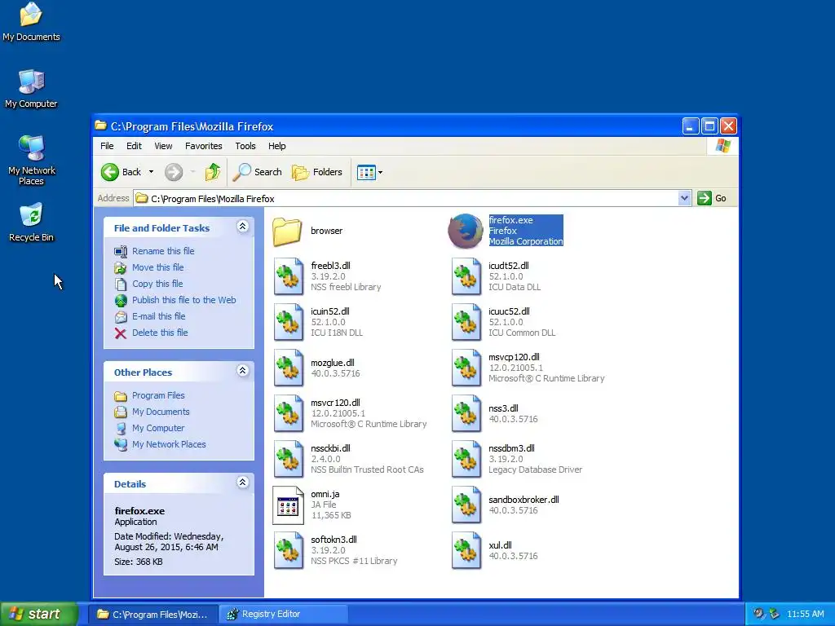The image size is (835, 626).
Task: Select the softokn3.dll file icon
Action: pyautogui.click(x=288, y=550)
